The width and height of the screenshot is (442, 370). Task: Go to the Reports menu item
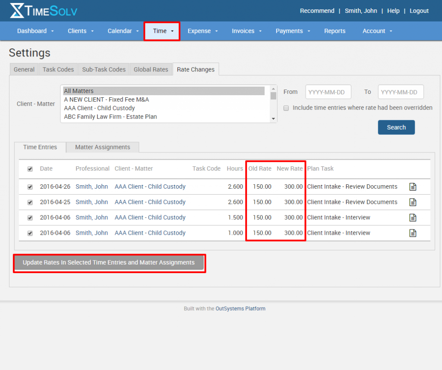point(335,31)
